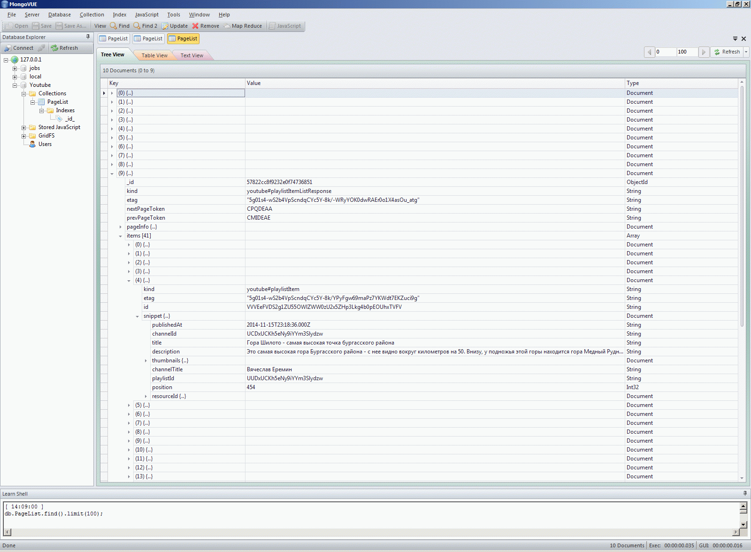
Task: Switch to the Text View tab
Action: pos(192,55)
